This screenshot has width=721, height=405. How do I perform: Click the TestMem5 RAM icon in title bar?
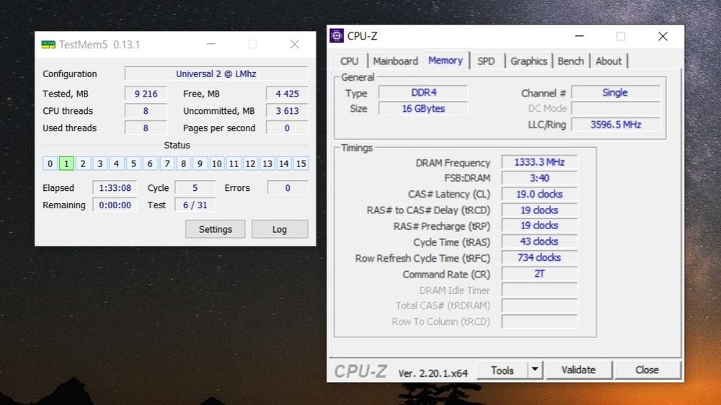(x=48, y=45)
